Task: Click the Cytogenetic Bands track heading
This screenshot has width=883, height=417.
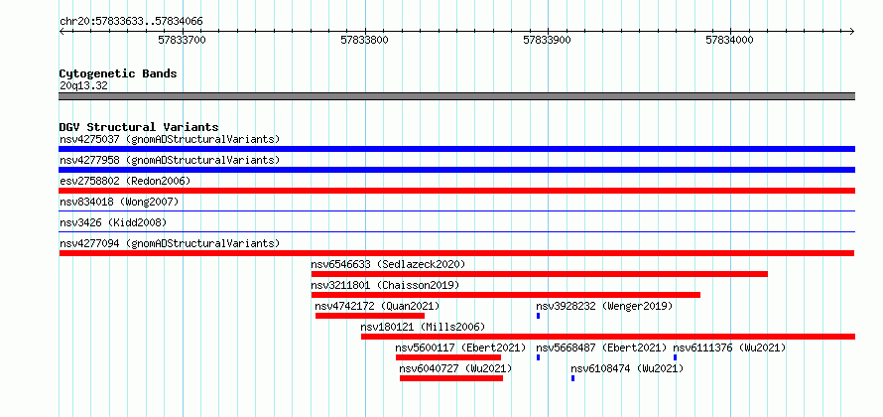Action: click(x=118, y=73)
